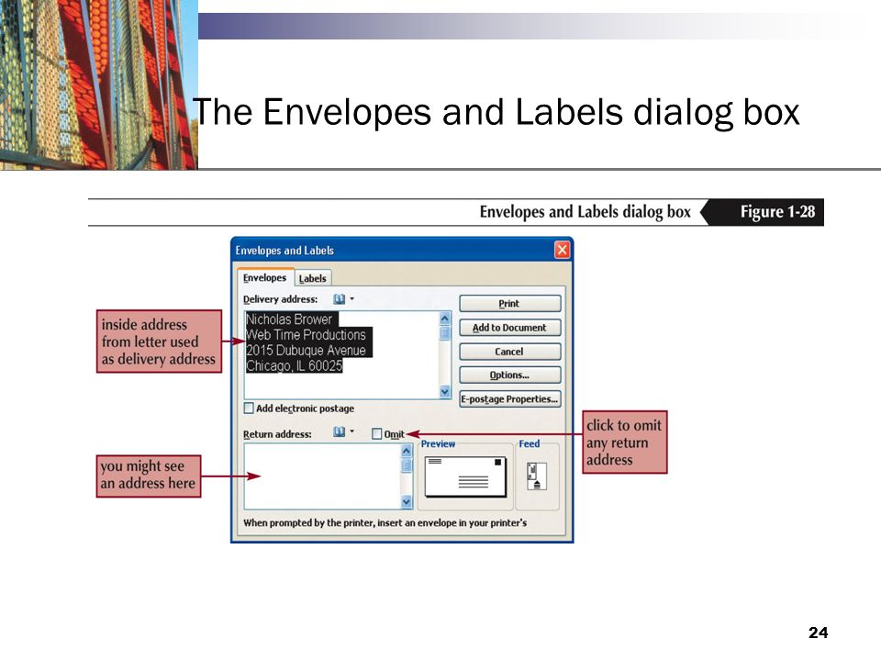Expand the Delivery address book dropdown arrow
881x661 pixels.
click(352, 299)
